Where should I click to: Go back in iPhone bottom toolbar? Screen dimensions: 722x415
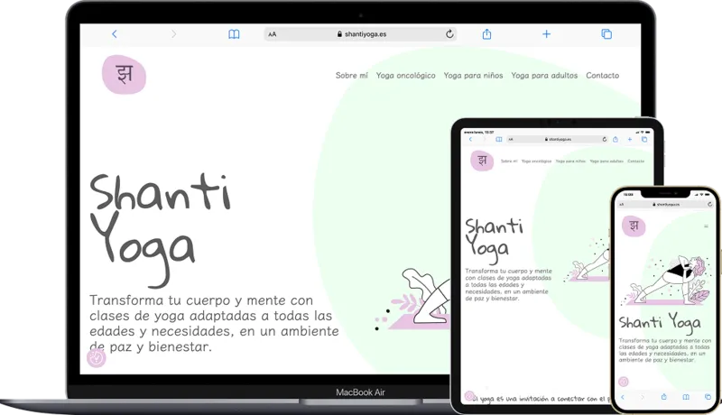click(x=623, y=397)
